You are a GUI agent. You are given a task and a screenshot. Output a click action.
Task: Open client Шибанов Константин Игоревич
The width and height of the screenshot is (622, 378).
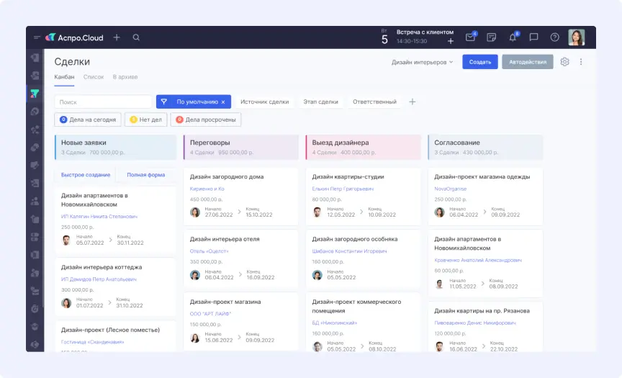(349, 251)
